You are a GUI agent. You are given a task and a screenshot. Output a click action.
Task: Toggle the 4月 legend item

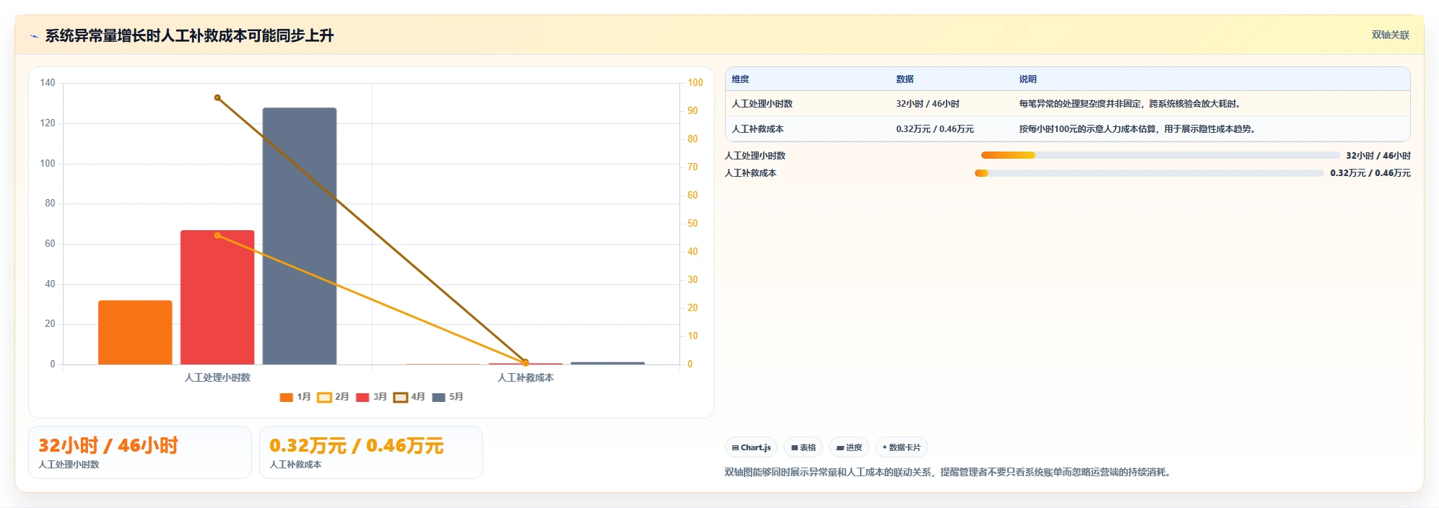[409, 397]
